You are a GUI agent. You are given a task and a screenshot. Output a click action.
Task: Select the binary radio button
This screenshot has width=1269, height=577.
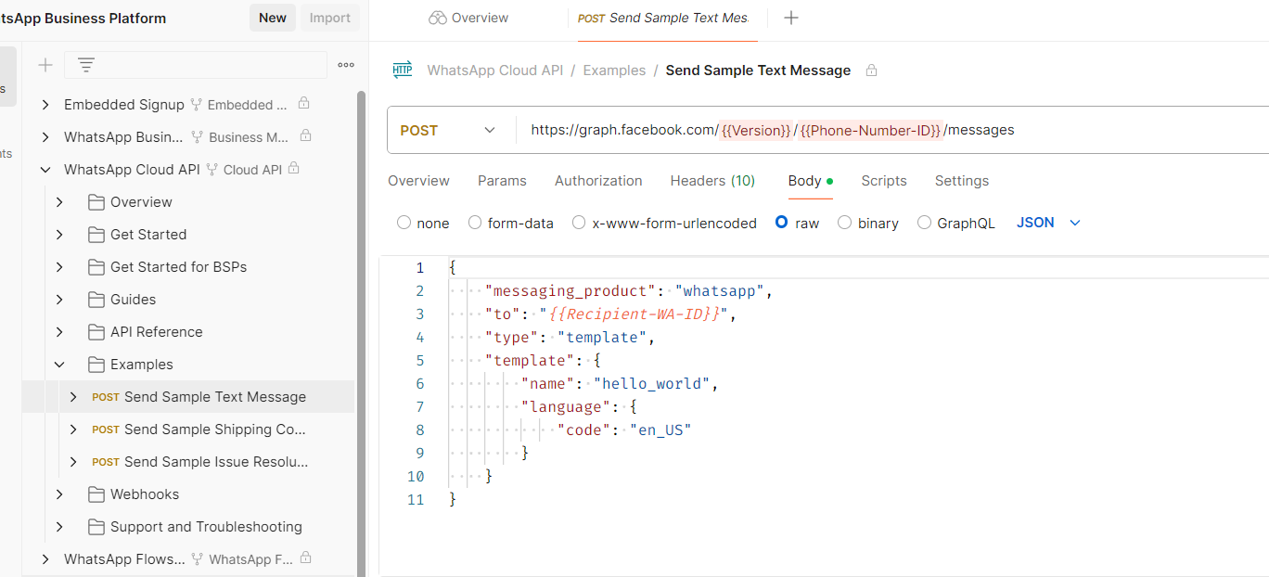pyautogui.click(x=844, y=223)
